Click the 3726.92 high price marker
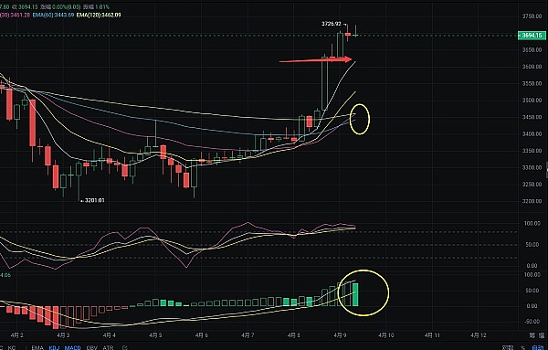This screenshot has height=350, width=548. 331,24
